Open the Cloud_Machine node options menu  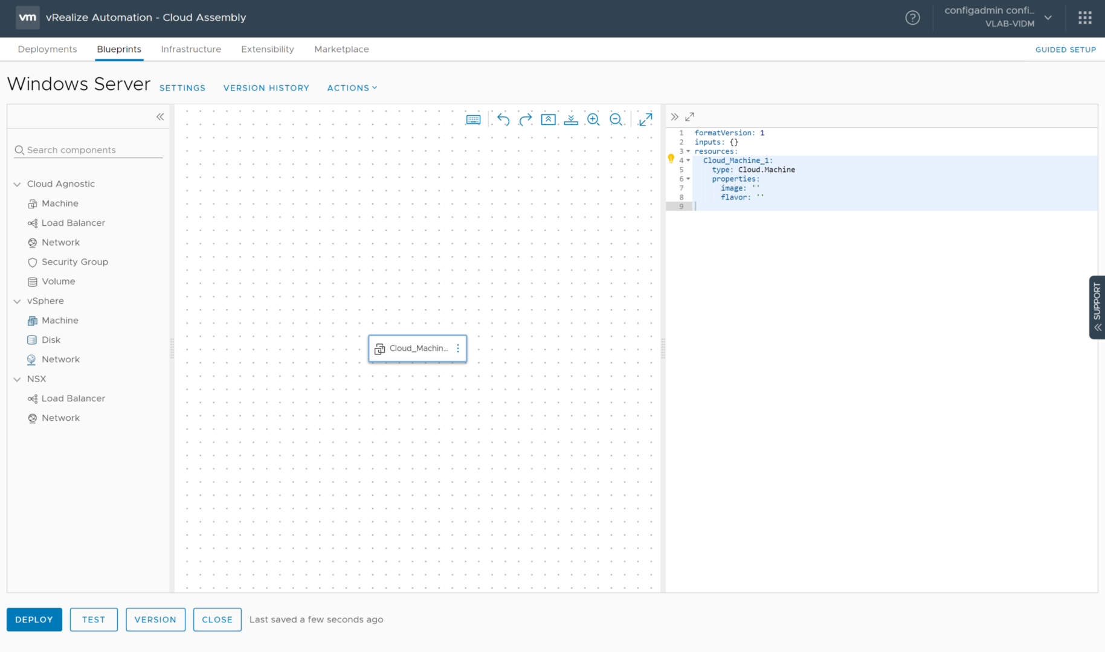click(458, 348)
